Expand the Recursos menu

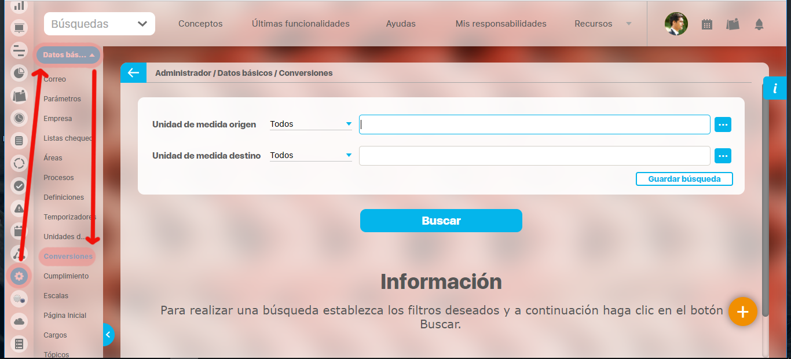pos(602,24)
